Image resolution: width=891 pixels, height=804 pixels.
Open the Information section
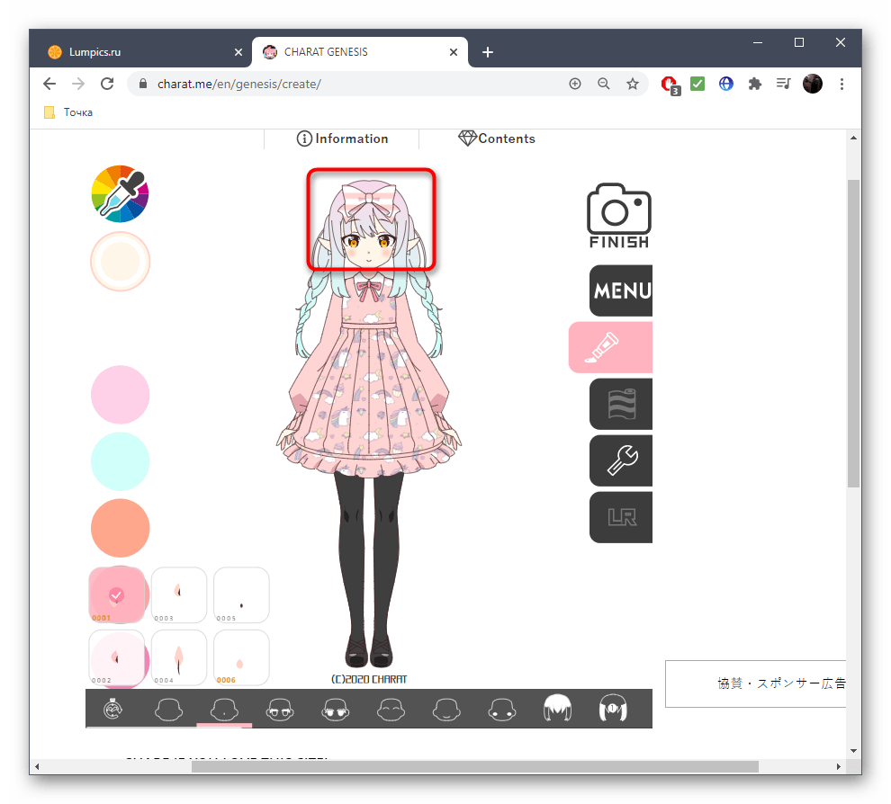342,138
